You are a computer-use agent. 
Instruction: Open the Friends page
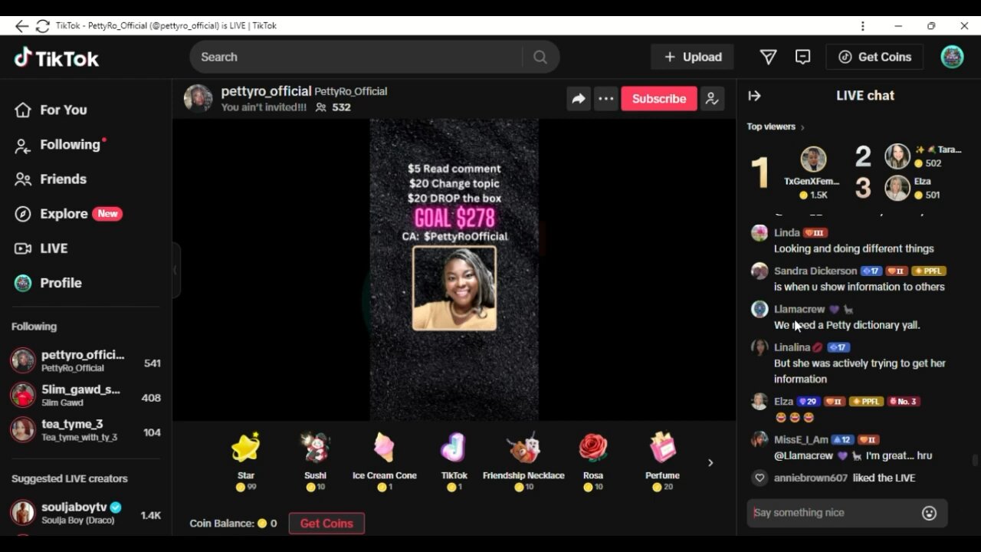pyautogui.click(x=51, y=179)
